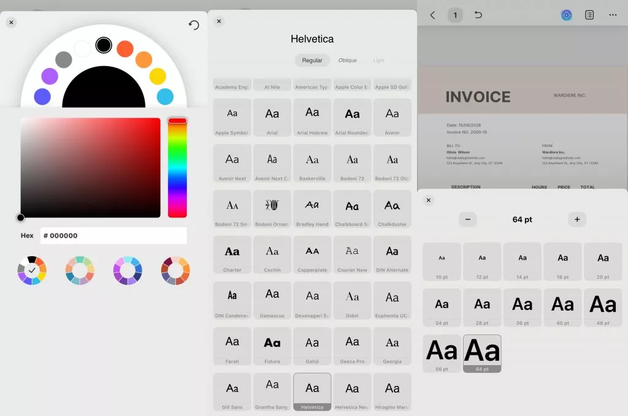Pick the indigo blue color swatch
Image resolution: width=628 pixels, height=416 pixels.
(x=42, y=97)
